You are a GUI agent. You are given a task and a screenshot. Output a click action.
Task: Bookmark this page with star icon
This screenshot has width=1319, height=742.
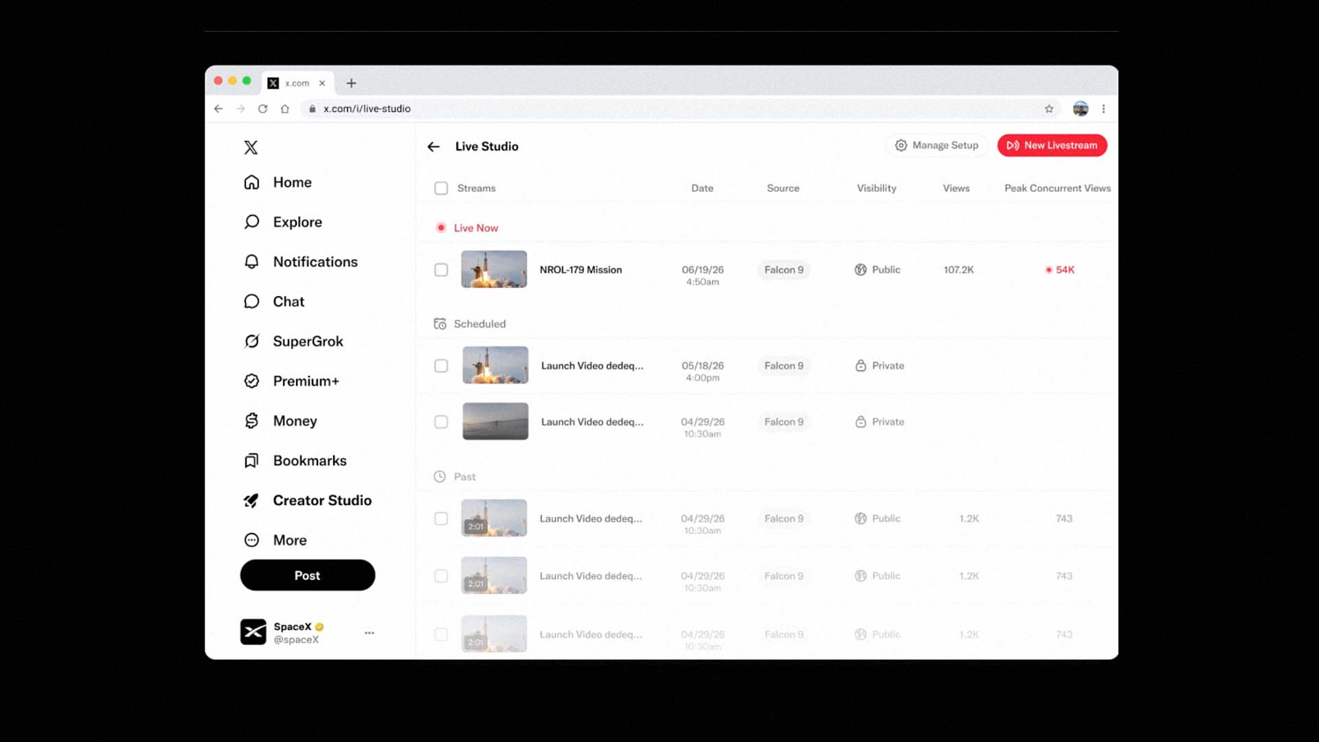point(1049,109)
